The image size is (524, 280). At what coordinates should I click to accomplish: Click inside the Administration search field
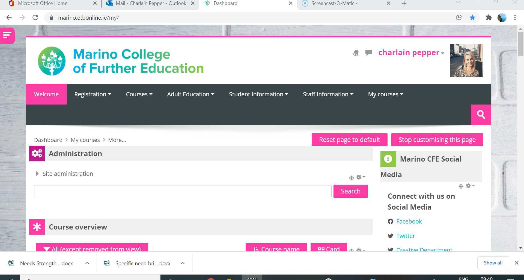pyautogui.click(x=183, y=191)
